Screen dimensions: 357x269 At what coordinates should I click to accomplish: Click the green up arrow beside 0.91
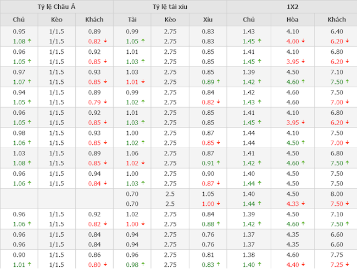(x=219, y=163)
